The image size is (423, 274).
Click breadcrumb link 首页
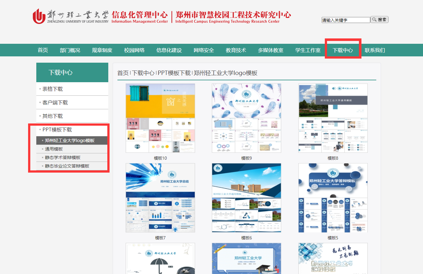click(123, 73)
